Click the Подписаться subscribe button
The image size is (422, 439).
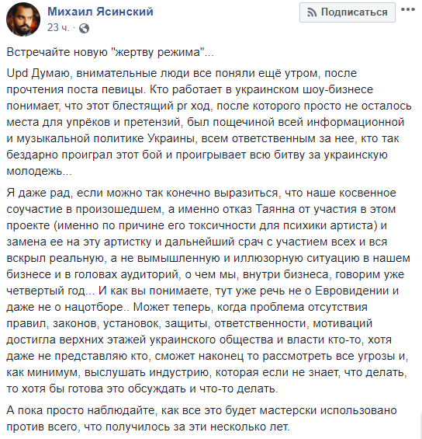tap(348, 12)
